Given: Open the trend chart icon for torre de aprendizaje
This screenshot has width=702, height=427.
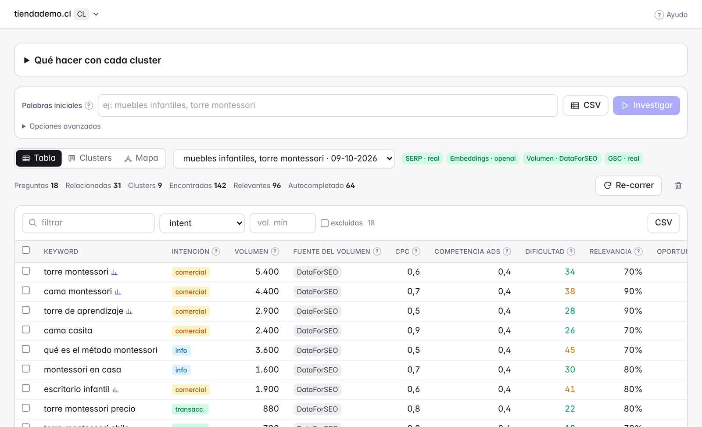Looking at the screenshot, I should tap(129, 312).
